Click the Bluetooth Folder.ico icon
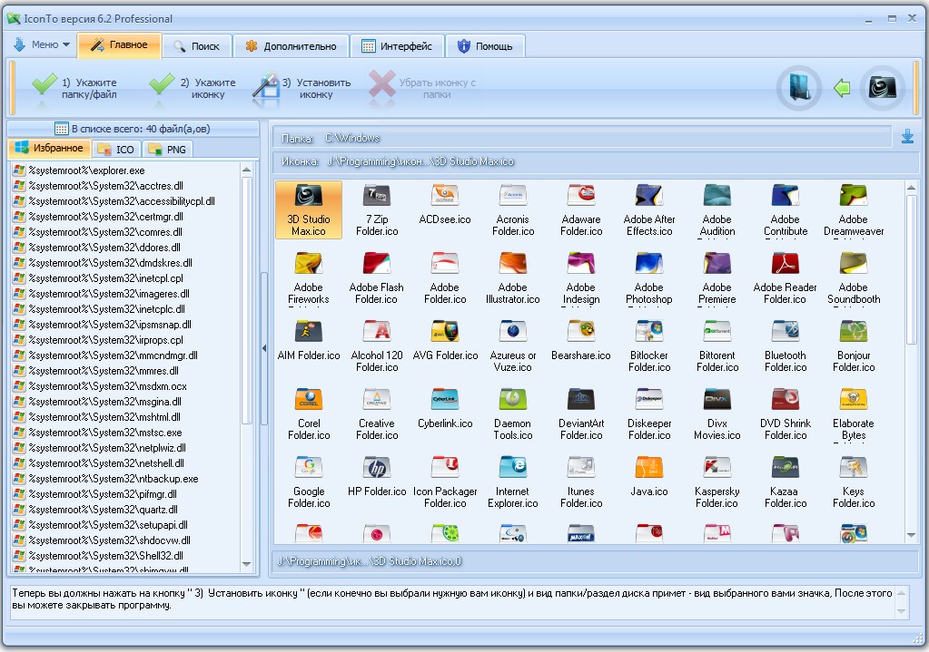 785,346
